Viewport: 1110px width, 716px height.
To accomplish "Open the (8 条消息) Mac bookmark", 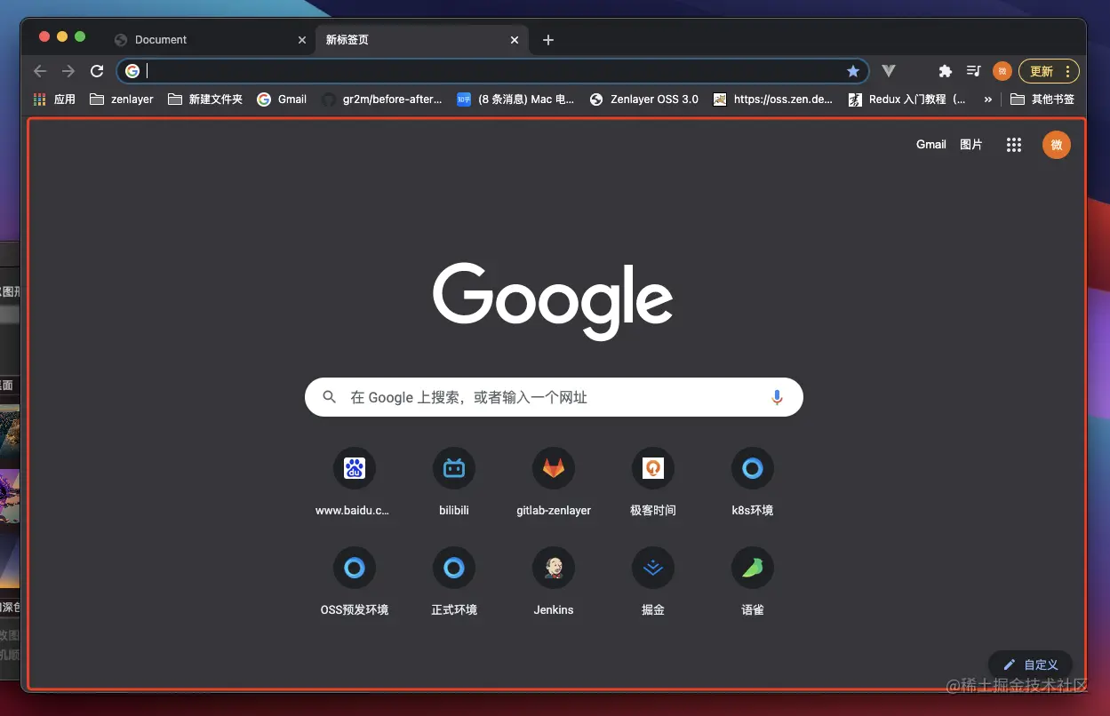I will [515, 99].
